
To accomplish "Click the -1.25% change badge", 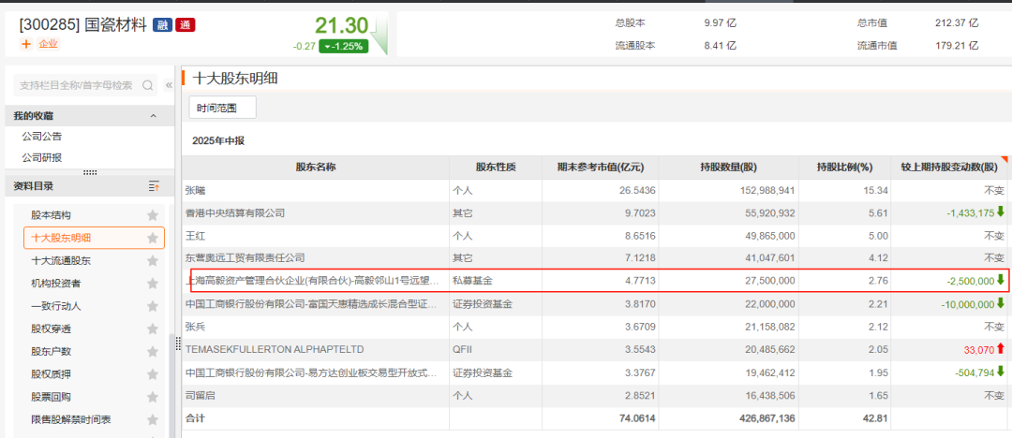I will (x=343, y=47).
